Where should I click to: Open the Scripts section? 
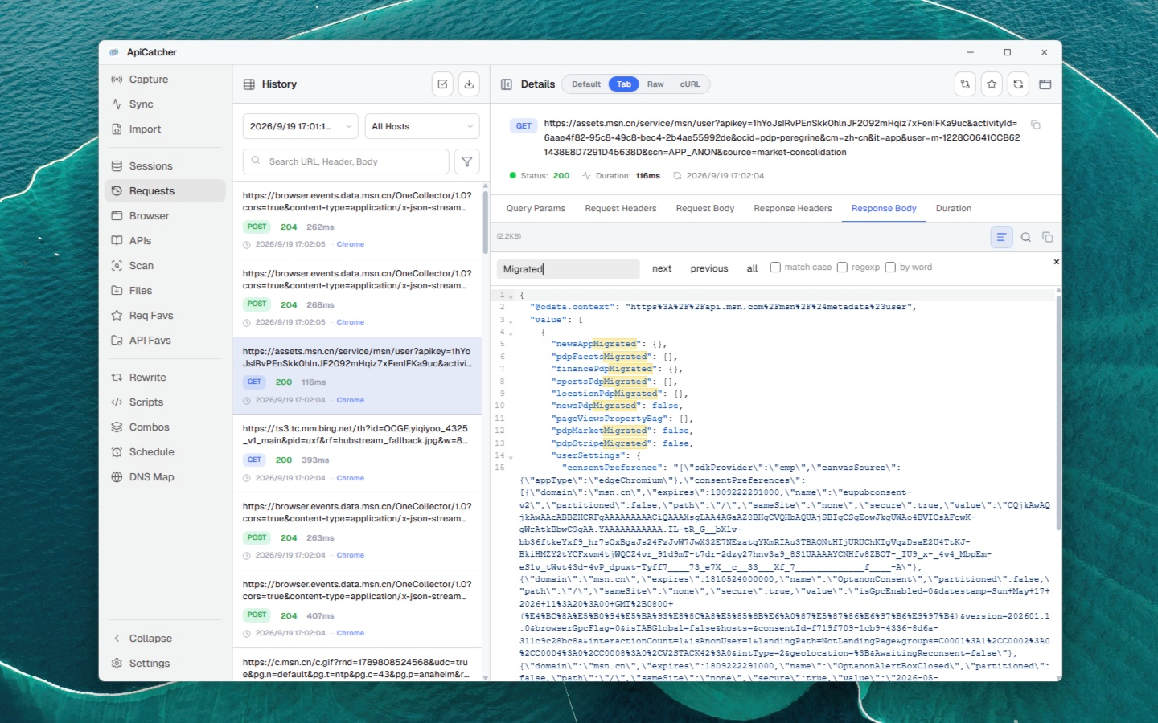pyautogui.click(x=165, y=402)
